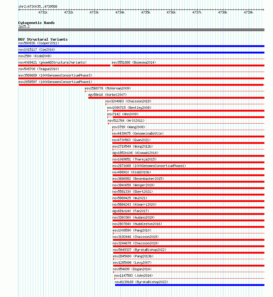
Task: Click nsv4069421 (gnomADStructuralVariants) label
Action: 52,62
